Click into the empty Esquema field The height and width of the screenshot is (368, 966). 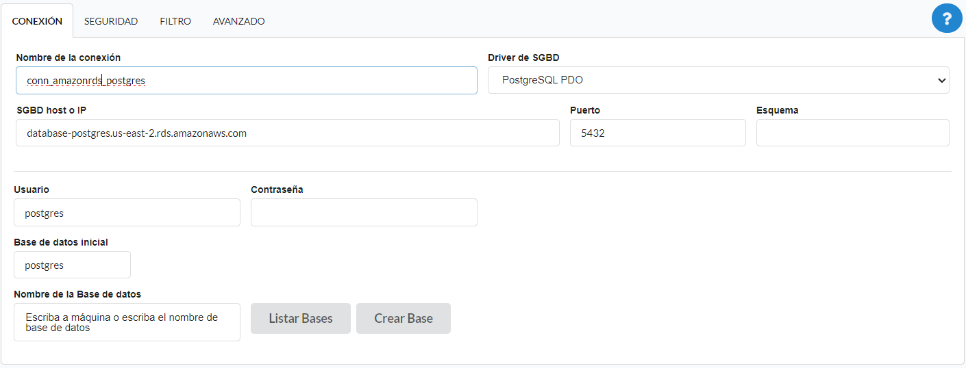[853, 133]
